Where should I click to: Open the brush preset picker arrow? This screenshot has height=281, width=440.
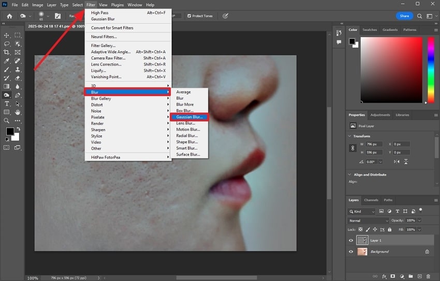(x=48, y=16)
